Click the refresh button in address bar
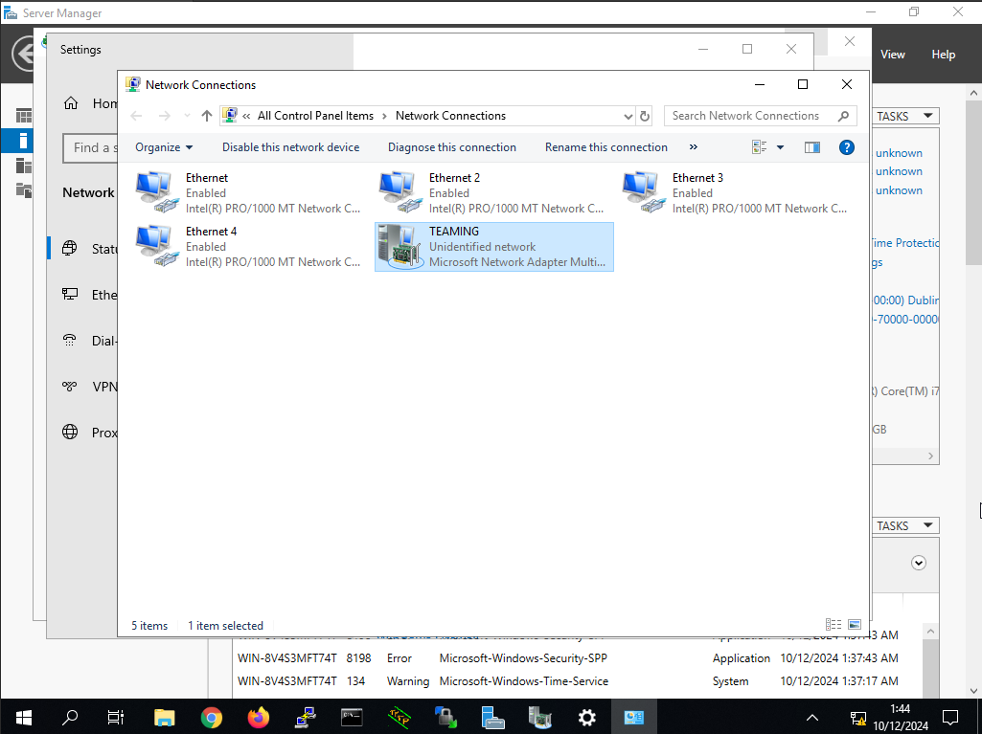 tap(645, 116)
